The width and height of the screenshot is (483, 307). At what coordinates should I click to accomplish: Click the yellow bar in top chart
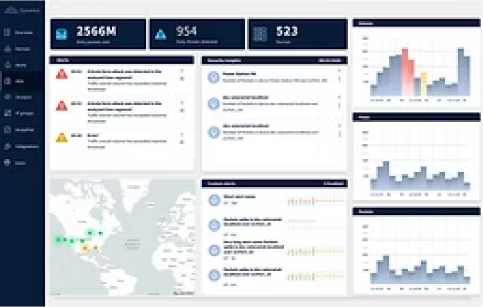tap(423, 84)
